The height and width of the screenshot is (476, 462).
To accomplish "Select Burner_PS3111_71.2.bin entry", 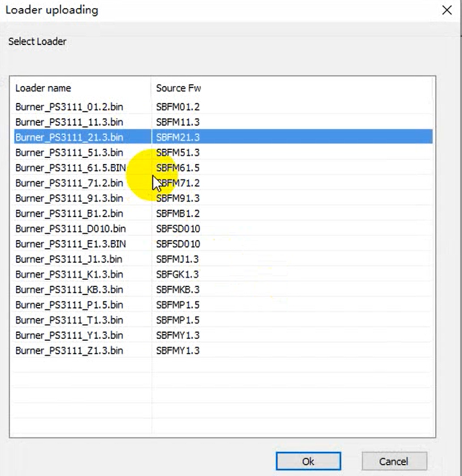I will pos(69,183).
